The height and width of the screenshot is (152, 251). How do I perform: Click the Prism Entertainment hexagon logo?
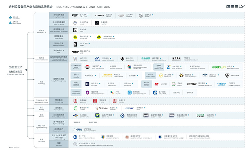point(87,93)
